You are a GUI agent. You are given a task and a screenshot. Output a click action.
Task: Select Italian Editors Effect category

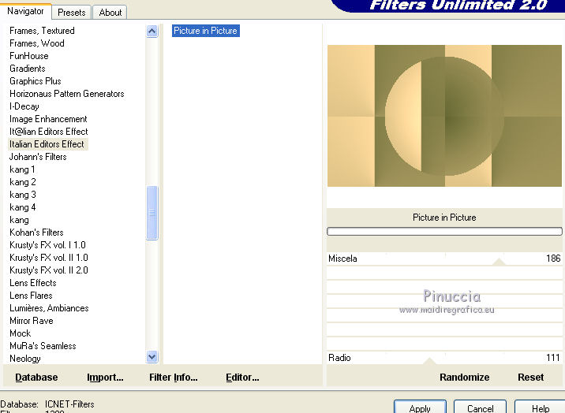[x=47, y=144]
